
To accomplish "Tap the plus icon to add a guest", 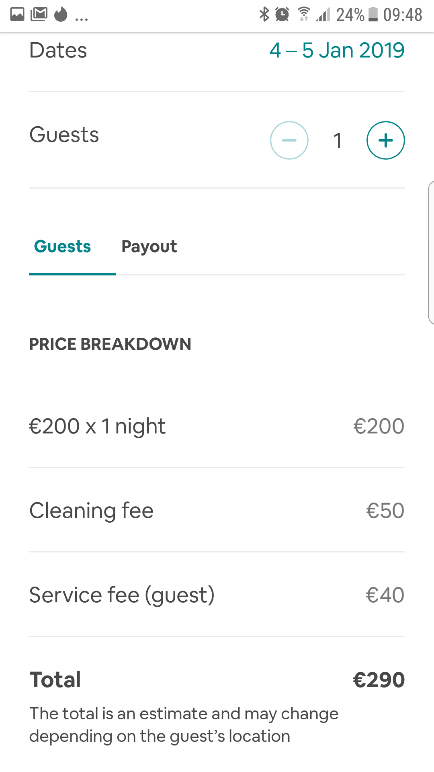I will click(x=385, y=140).
